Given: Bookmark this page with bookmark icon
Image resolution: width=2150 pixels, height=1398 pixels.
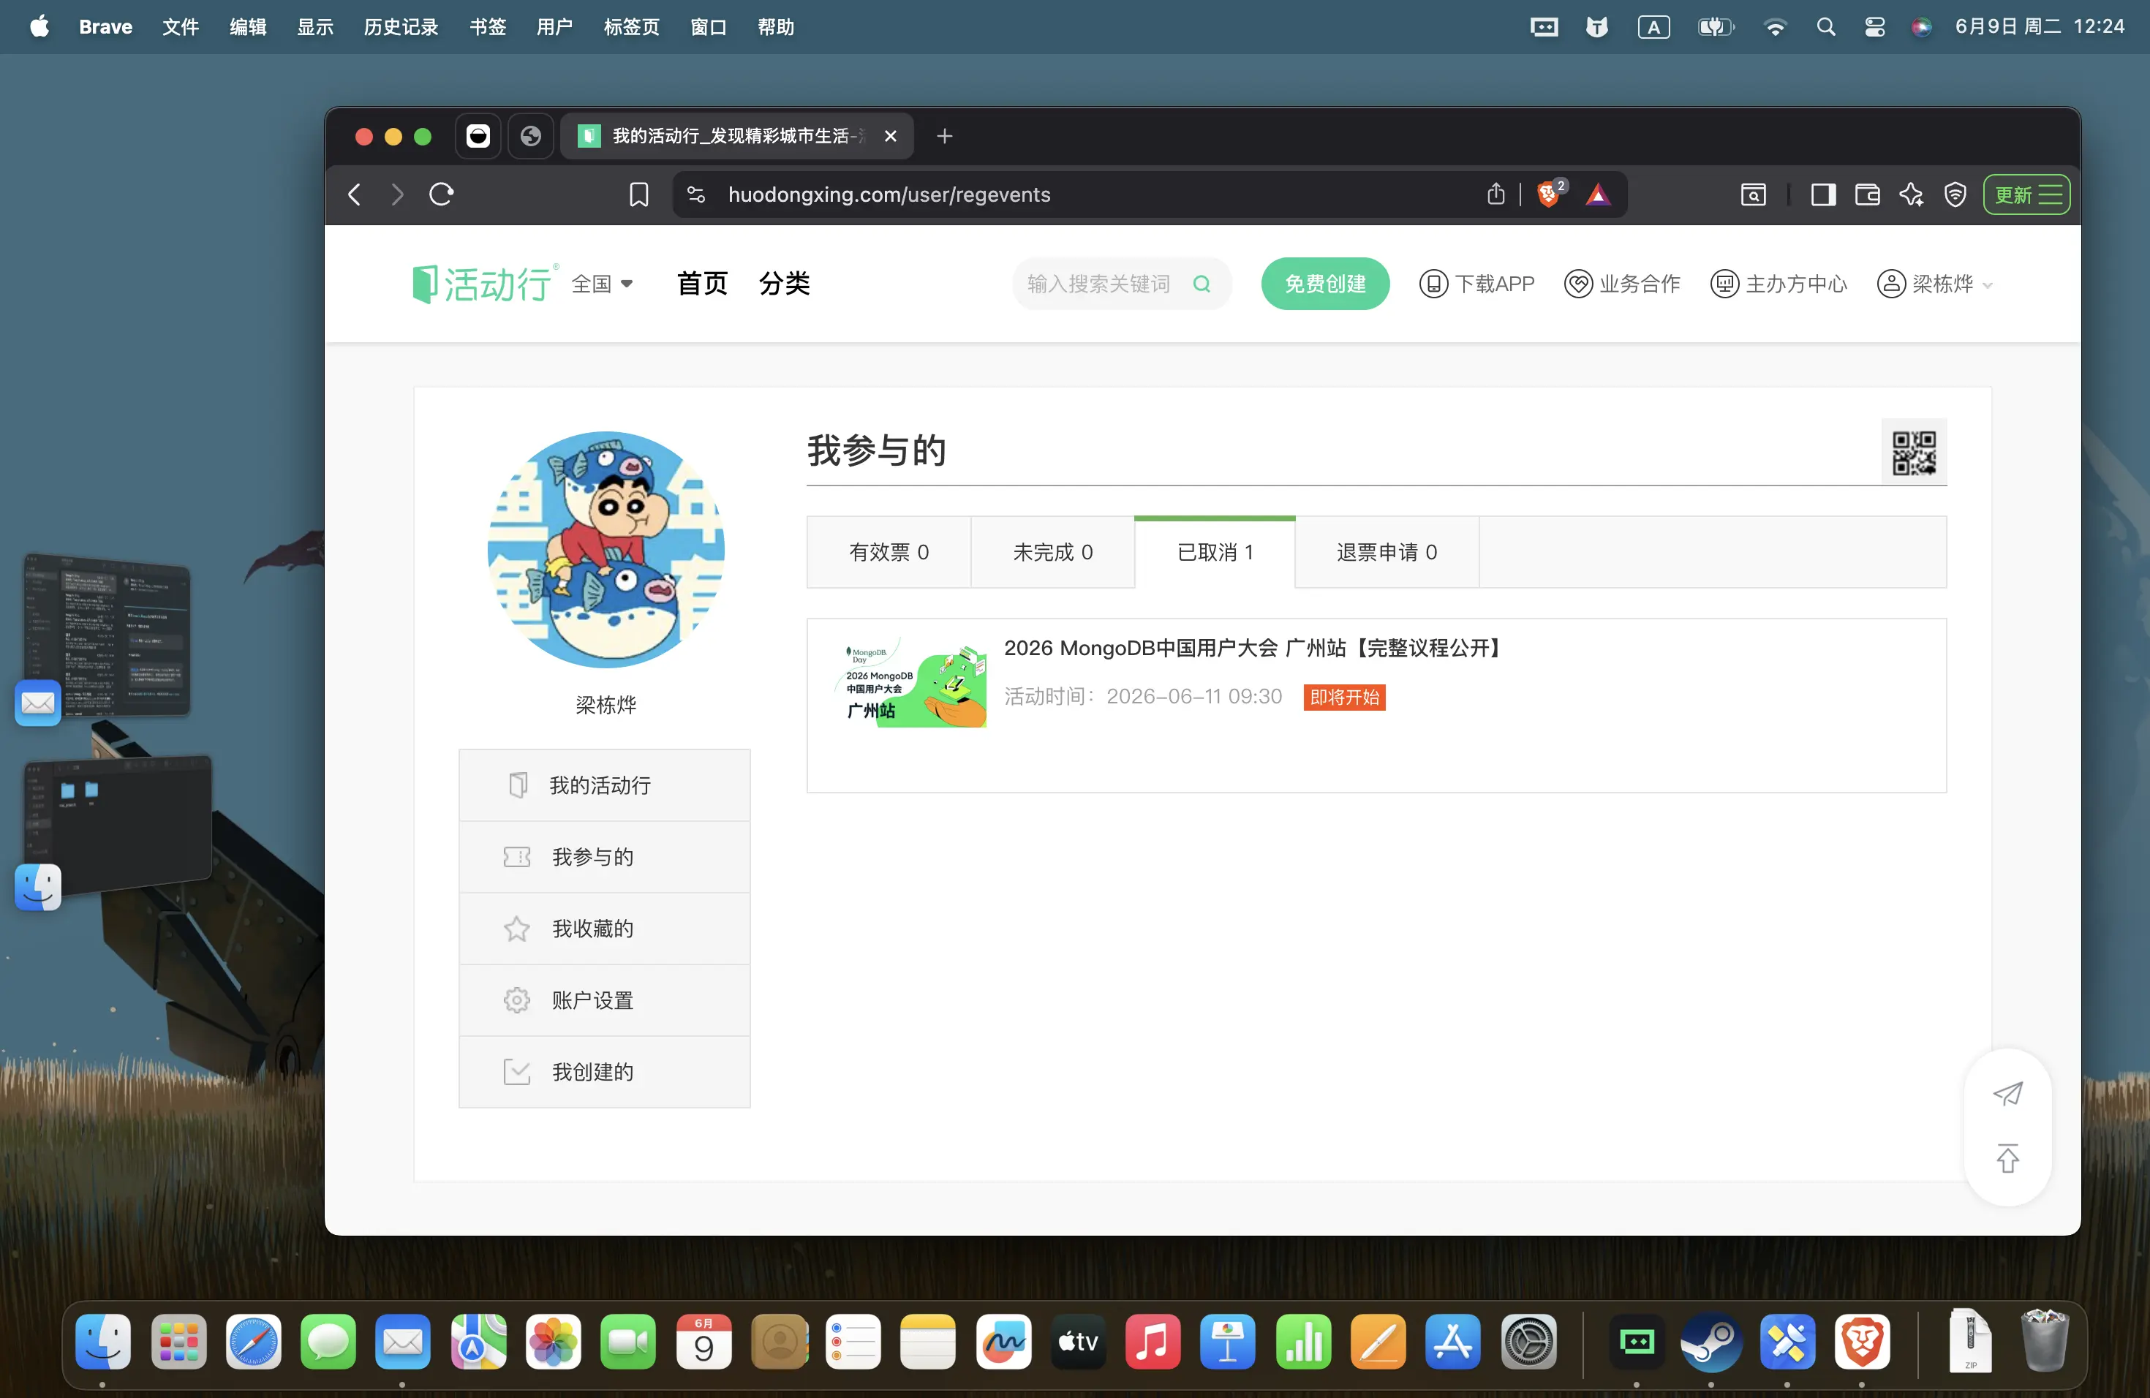Looking at the screenshot, I should coord(638,194).
